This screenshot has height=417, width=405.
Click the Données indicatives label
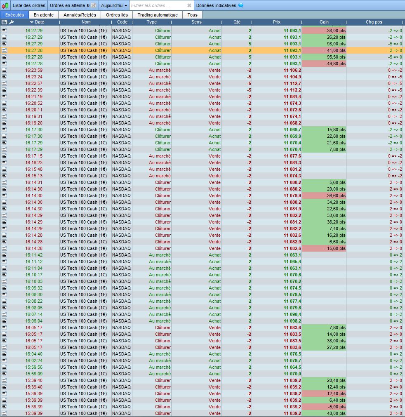(216, 5)
